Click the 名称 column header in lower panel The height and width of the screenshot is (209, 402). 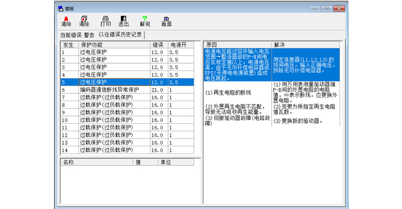(x=96, y=162)
